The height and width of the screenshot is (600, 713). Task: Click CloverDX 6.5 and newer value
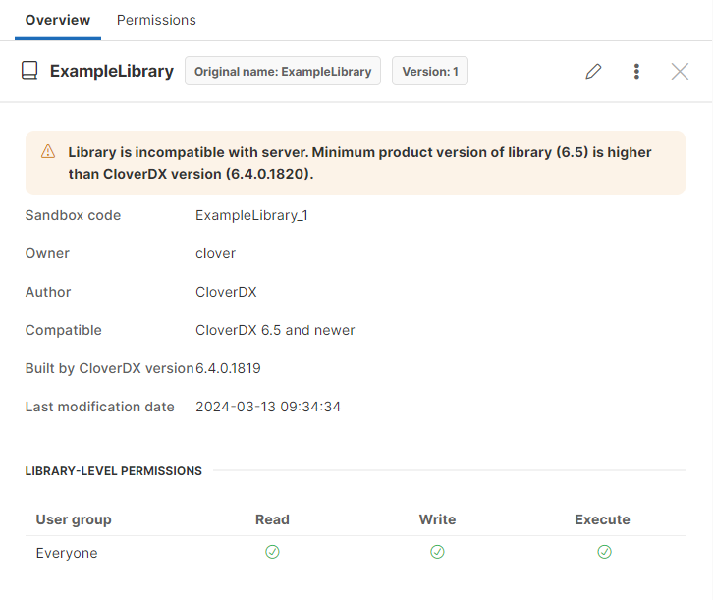275,330
